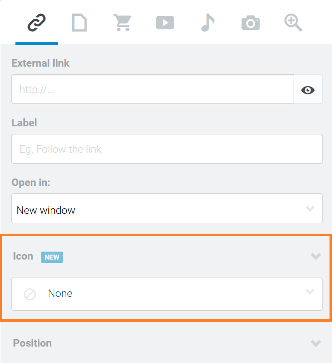Select the link chain icon tab
This screenshot has width=332, height=363.
pos(37,22)
